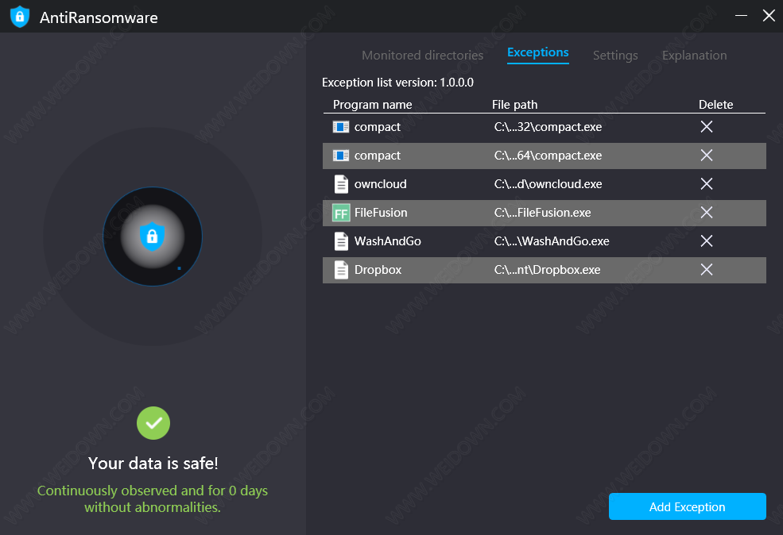Switch to the Monitored directories tab

(422, 56)
